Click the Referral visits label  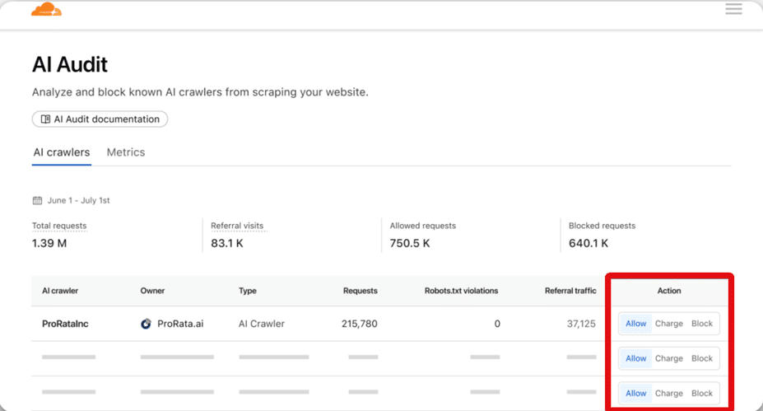click(x=237, y=226)
